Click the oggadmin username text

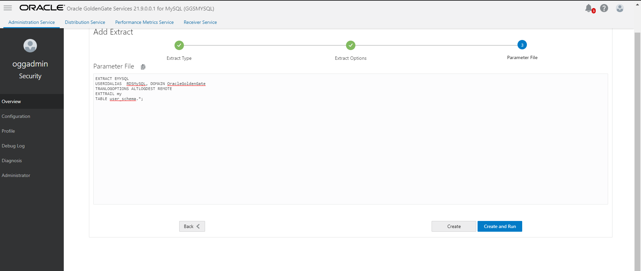(x=30, y=64)
